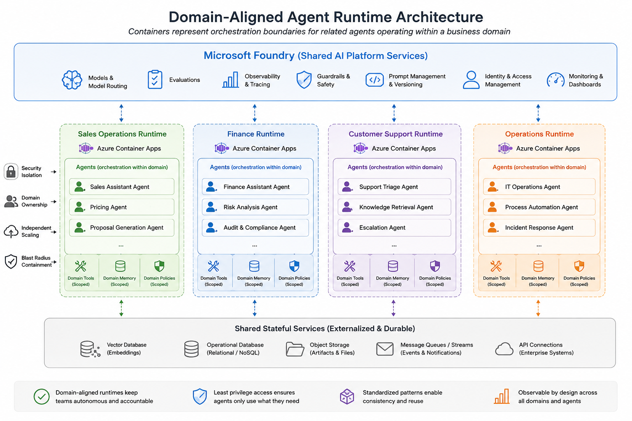The height and width of the screenshot is (421, 632).
Task: Click the Message Queues envelope icon
Action: tap(385, 349)
